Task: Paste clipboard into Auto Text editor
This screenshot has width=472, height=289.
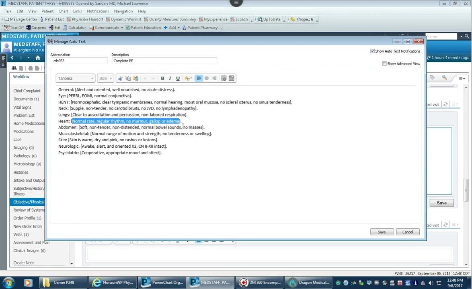Action: click(136, 78)
